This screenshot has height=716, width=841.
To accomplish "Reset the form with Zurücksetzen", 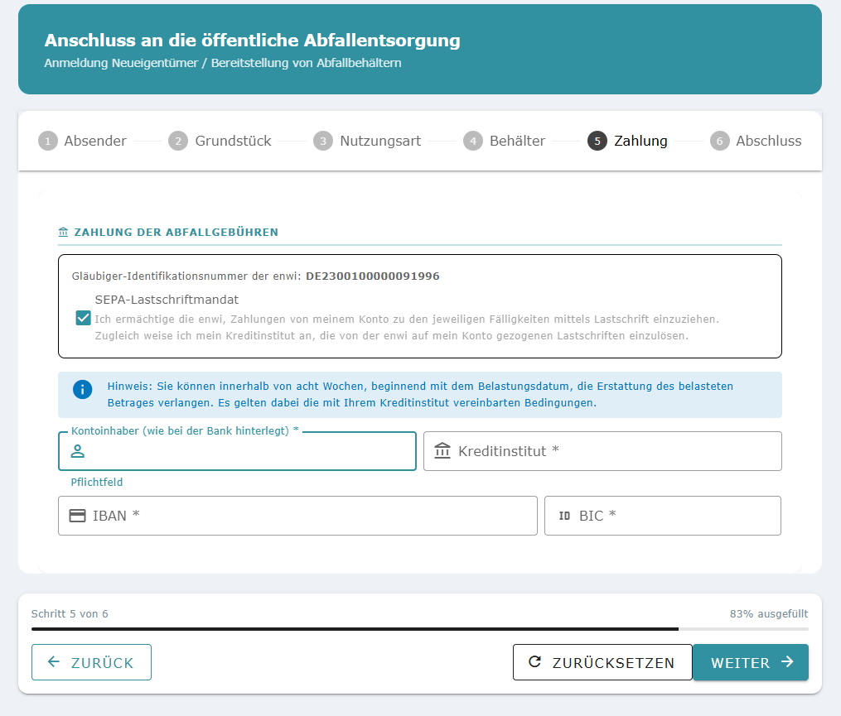I will click(602, 662).
